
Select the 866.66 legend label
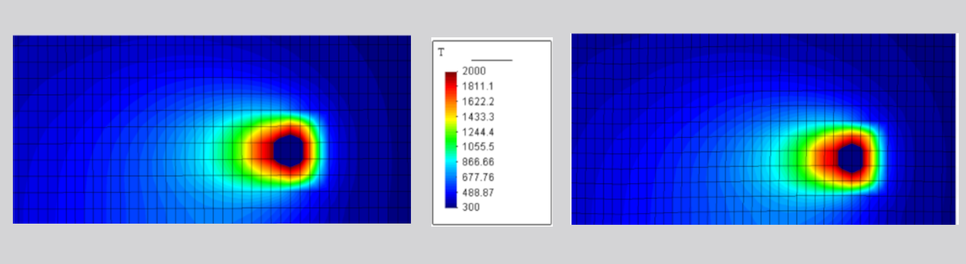click(x=478, y=162)
